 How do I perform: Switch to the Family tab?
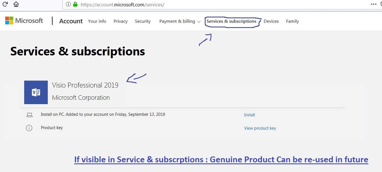[x=292, y=21]
